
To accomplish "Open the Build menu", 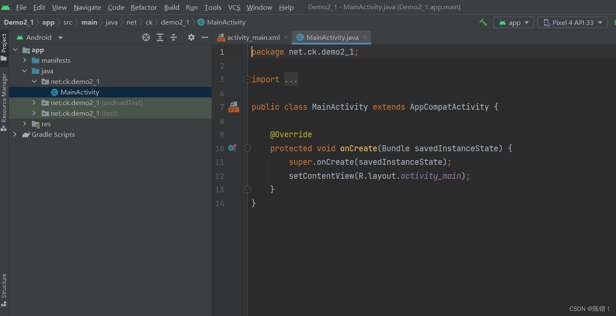I will pos(172,7).
